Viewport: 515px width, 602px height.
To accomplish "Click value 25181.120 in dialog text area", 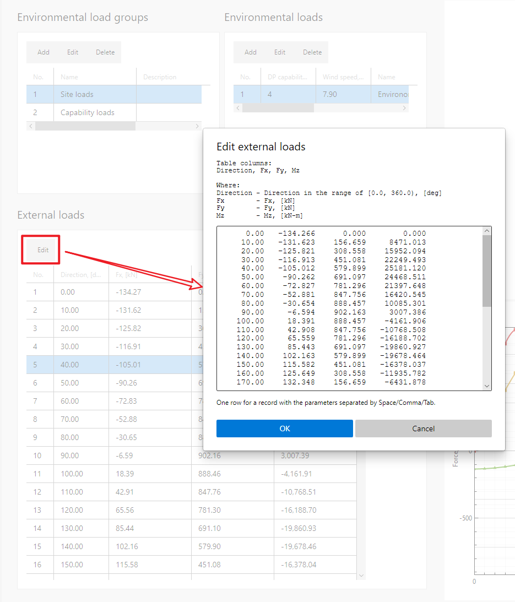I will [x=405, y=268].
